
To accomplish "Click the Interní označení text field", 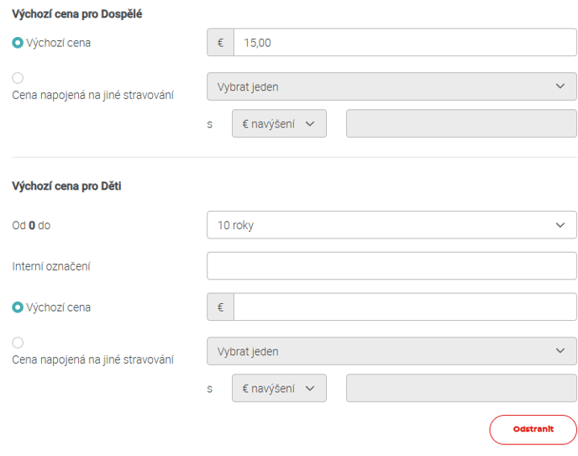I will point(391,266).
